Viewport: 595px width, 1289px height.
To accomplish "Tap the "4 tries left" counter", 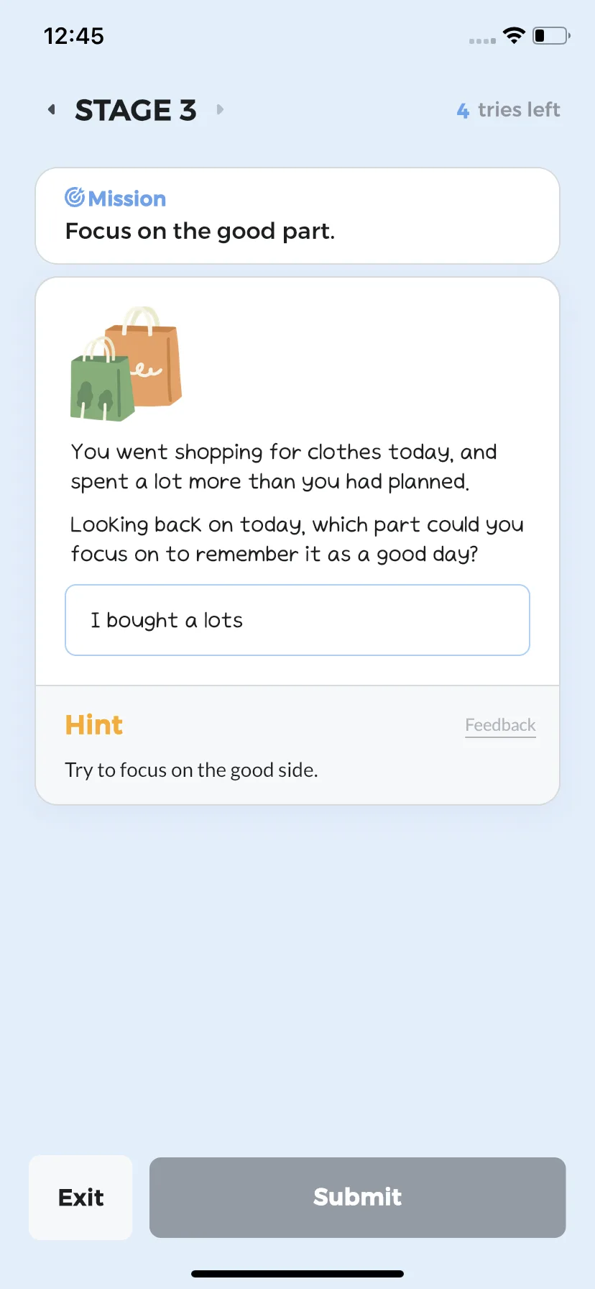I will click(x=509, y=110).
